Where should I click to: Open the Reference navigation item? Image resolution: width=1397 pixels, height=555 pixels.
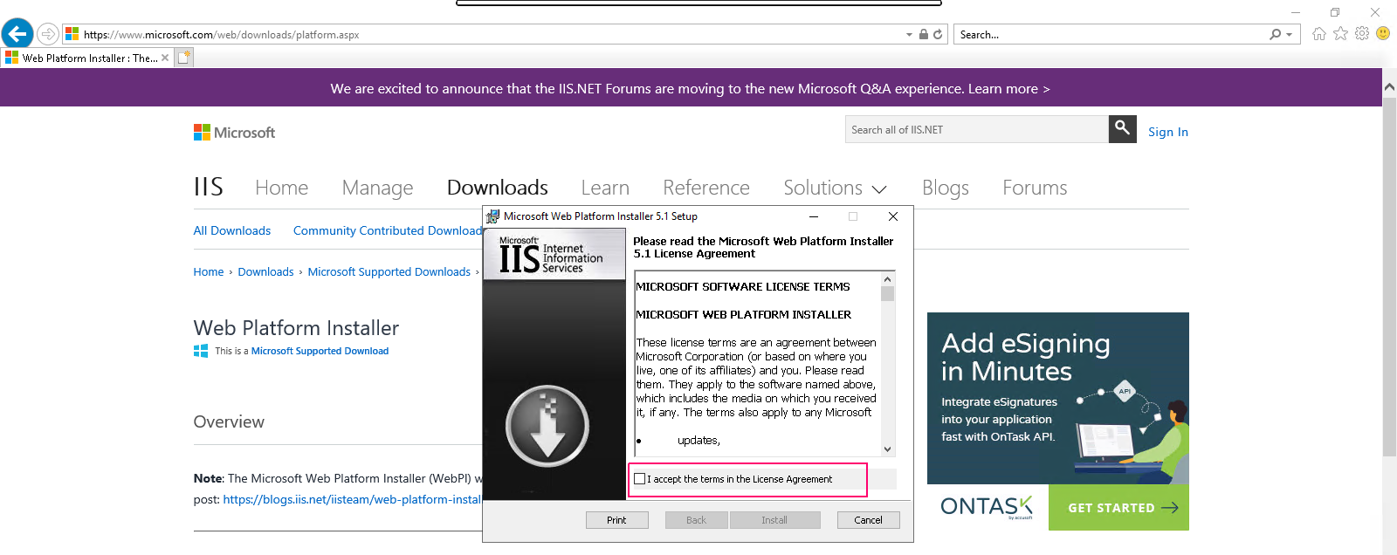click(x=706, y=188)
